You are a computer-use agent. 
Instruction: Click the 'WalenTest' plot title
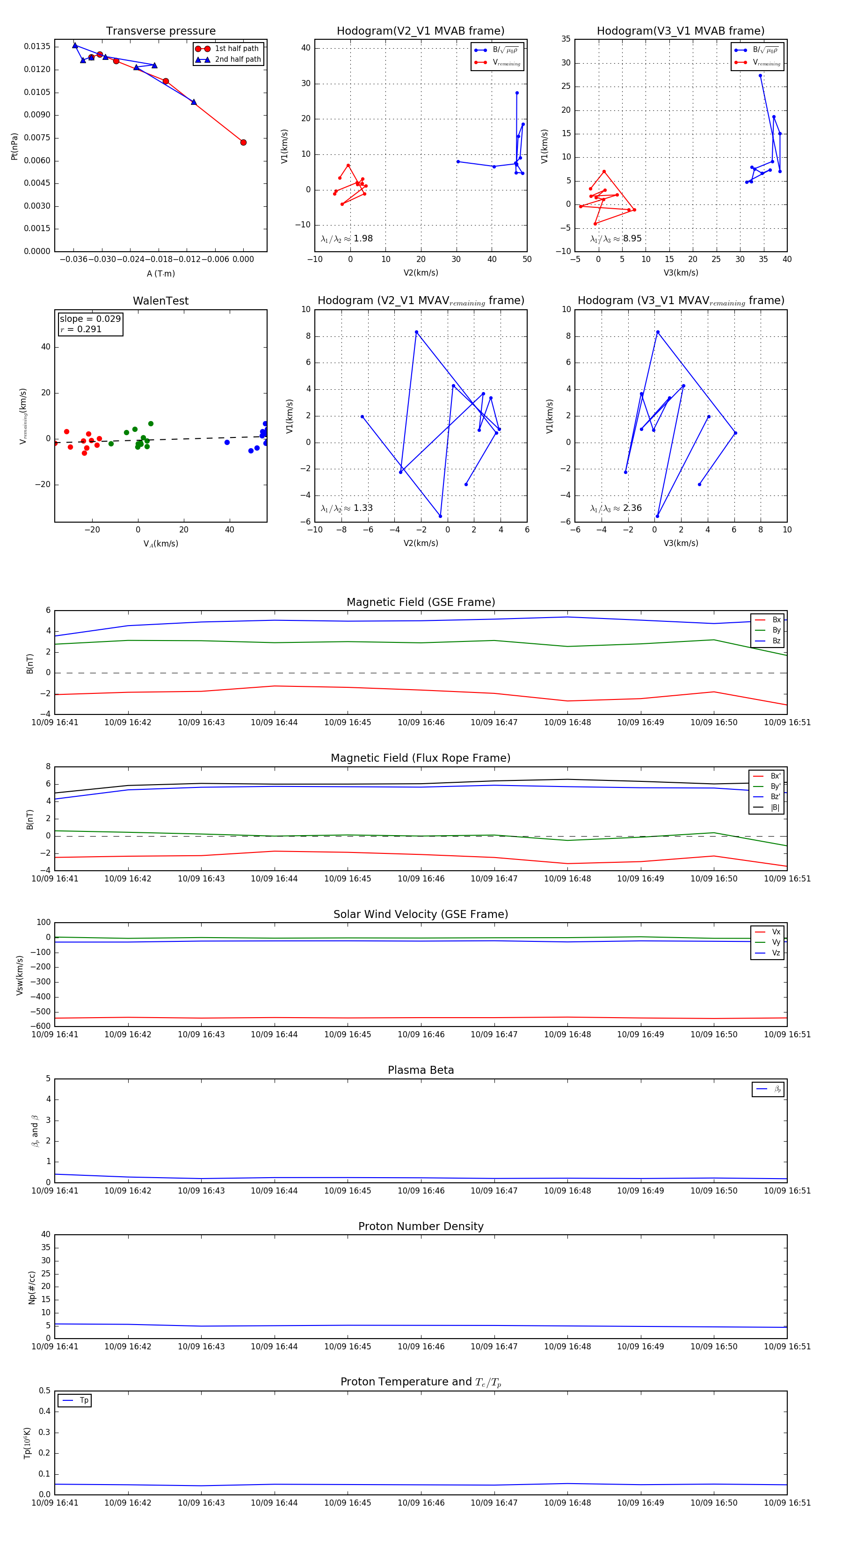[160, 301]
